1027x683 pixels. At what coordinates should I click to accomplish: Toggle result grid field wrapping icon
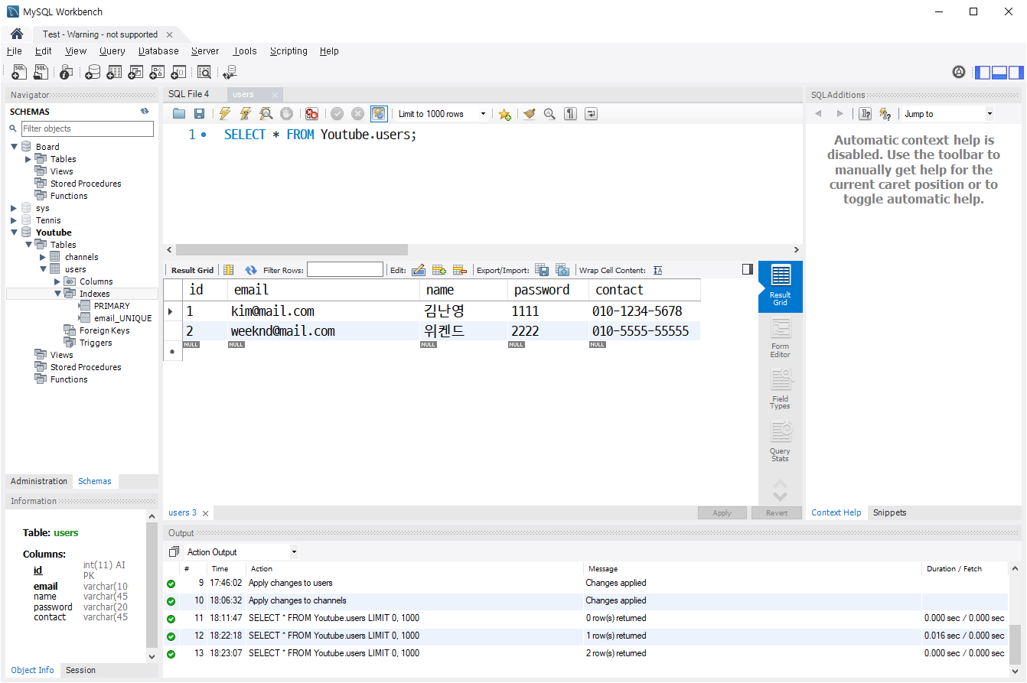coord(228,270)
